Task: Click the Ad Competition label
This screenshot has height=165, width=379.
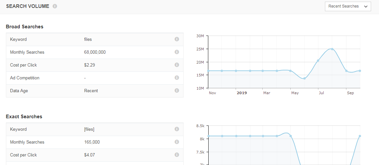Action: (25, 78)
